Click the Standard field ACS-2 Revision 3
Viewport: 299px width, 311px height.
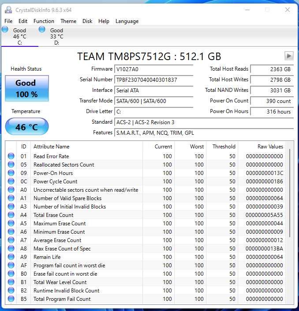pos(204,122)
